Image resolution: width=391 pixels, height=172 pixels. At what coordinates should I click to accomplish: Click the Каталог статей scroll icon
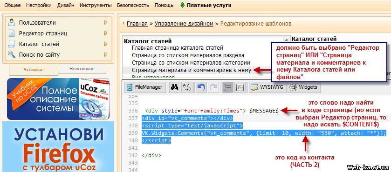pos(12,44)
